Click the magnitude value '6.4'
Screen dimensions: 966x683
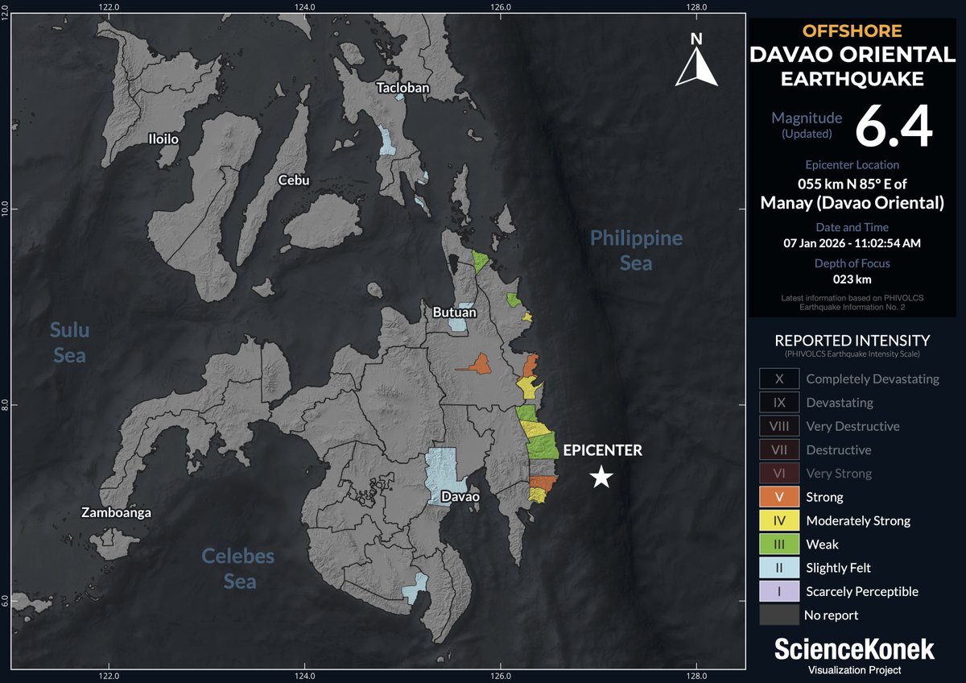point(894,126)
